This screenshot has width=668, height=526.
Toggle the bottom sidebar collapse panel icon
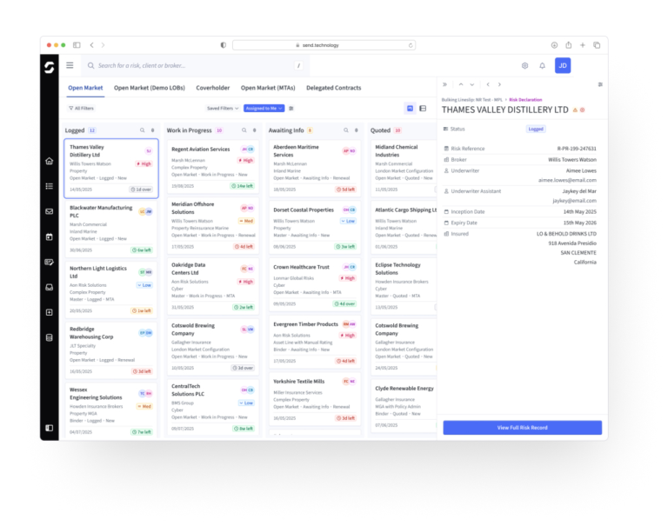tap(50, 428)
